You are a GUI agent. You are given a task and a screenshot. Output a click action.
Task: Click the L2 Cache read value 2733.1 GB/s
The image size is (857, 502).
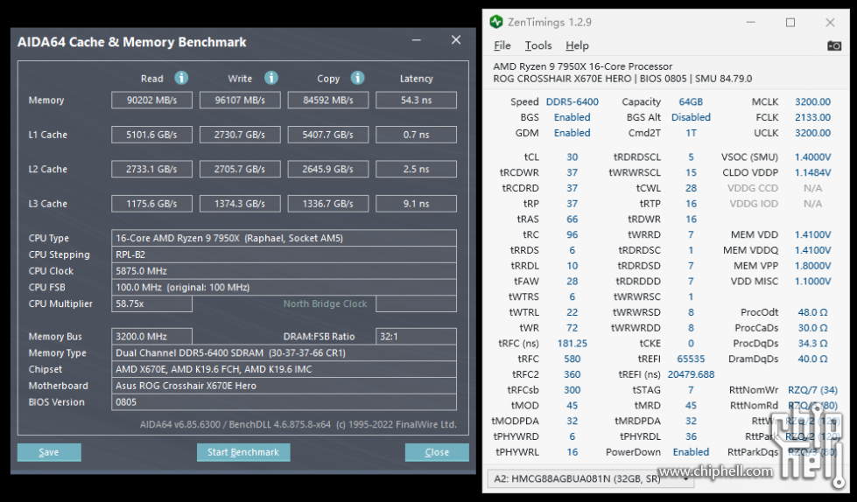tap(152, 169)
